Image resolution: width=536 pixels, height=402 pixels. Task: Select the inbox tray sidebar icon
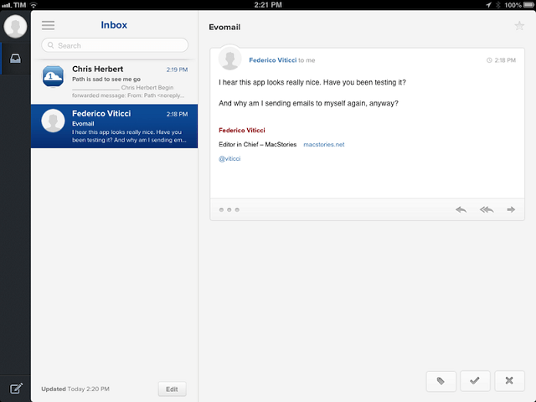pyautogui.click(x=15, y=59)
